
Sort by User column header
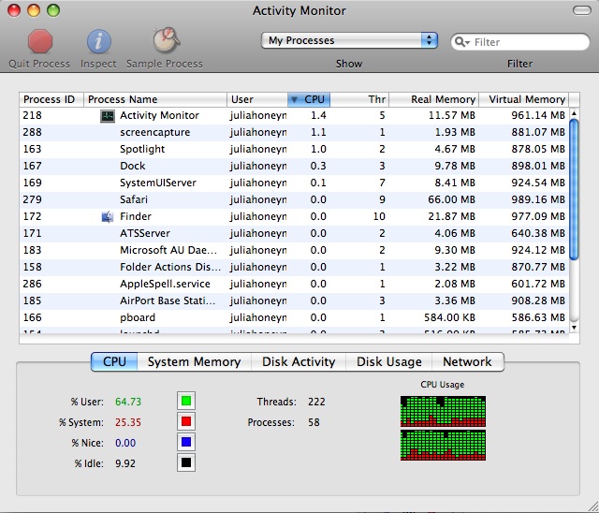tap(257, 99)
